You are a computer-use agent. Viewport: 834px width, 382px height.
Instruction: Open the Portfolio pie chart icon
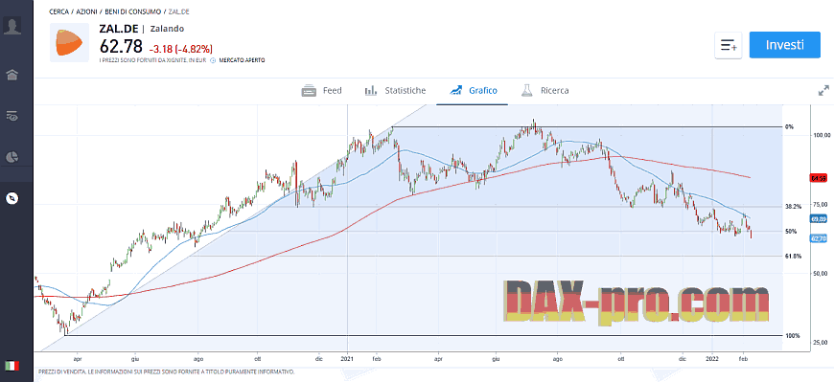pos(12,157)
